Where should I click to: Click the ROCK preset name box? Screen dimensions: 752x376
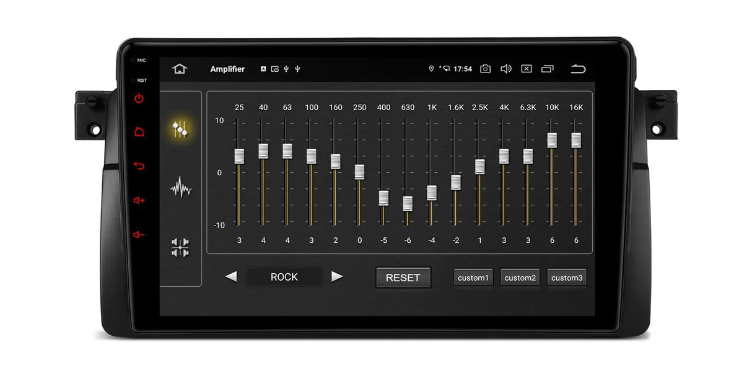coord(284,277)
